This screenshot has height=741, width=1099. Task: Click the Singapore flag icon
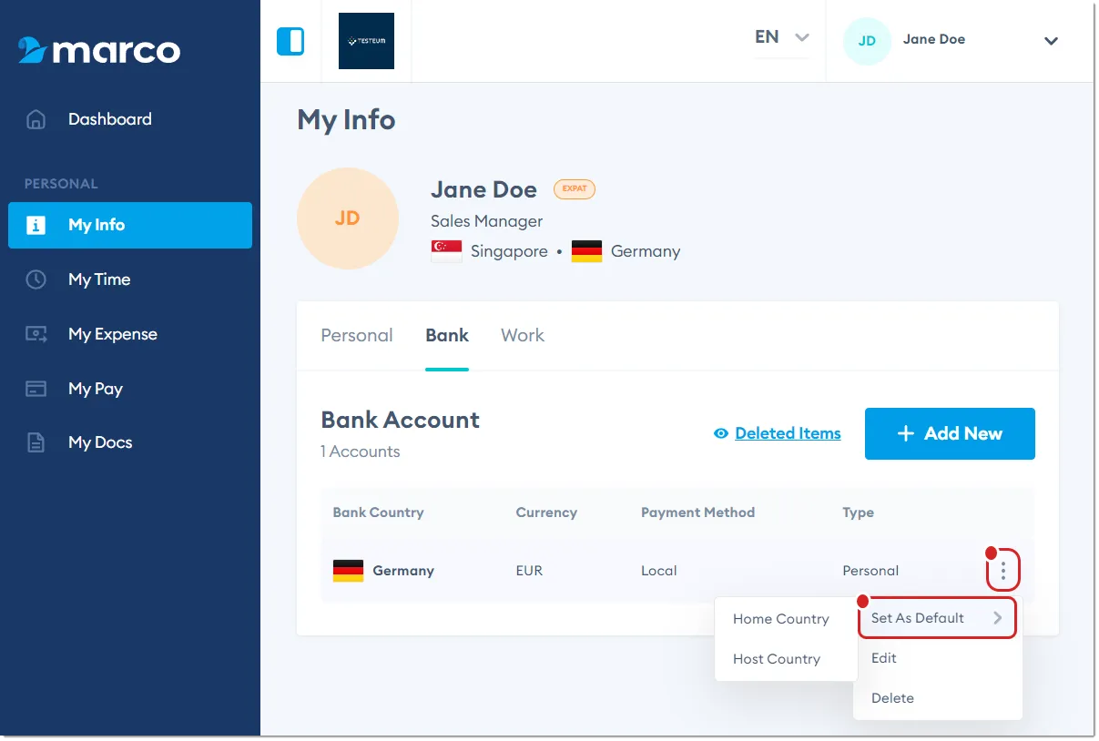pos(446,251)
